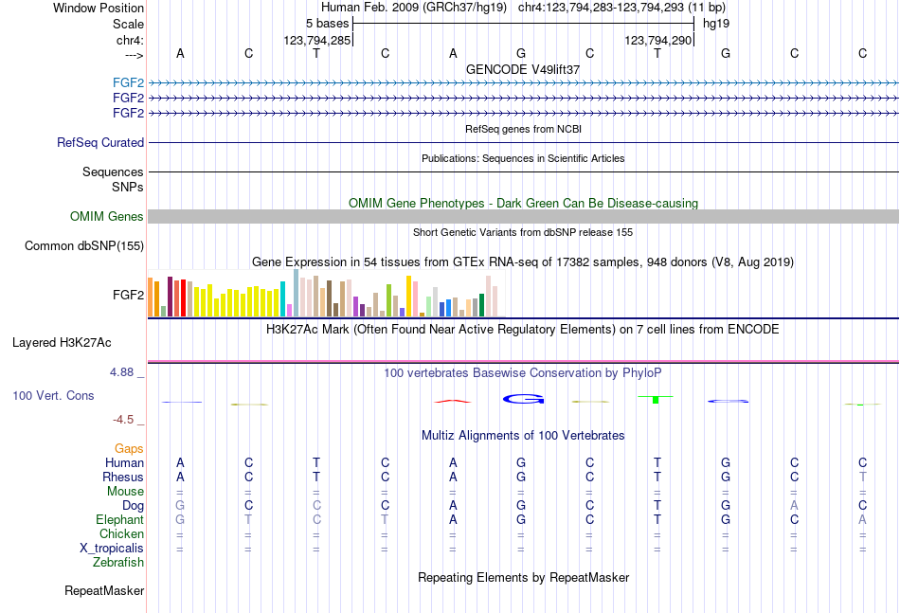
Task: Click the bright red GTEx expression bar
Action: [183, 297]
